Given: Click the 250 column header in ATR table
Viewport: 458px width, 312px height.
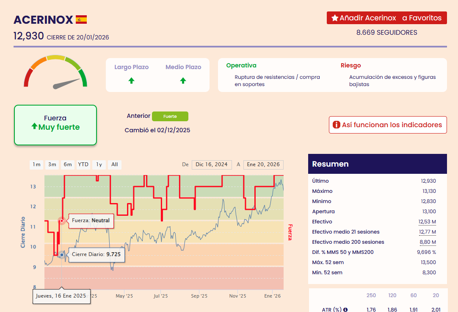Looking at the screenshot, I should click(x=371, y=295).
